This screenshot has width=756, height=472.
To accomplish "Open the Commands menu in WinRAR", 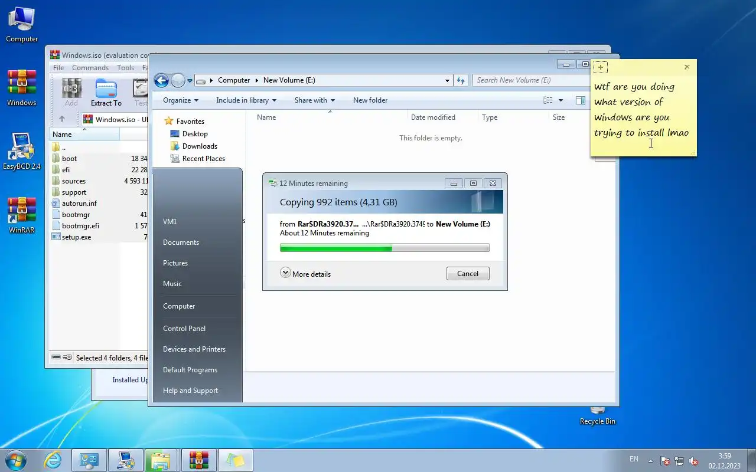I will coord(90,68).
